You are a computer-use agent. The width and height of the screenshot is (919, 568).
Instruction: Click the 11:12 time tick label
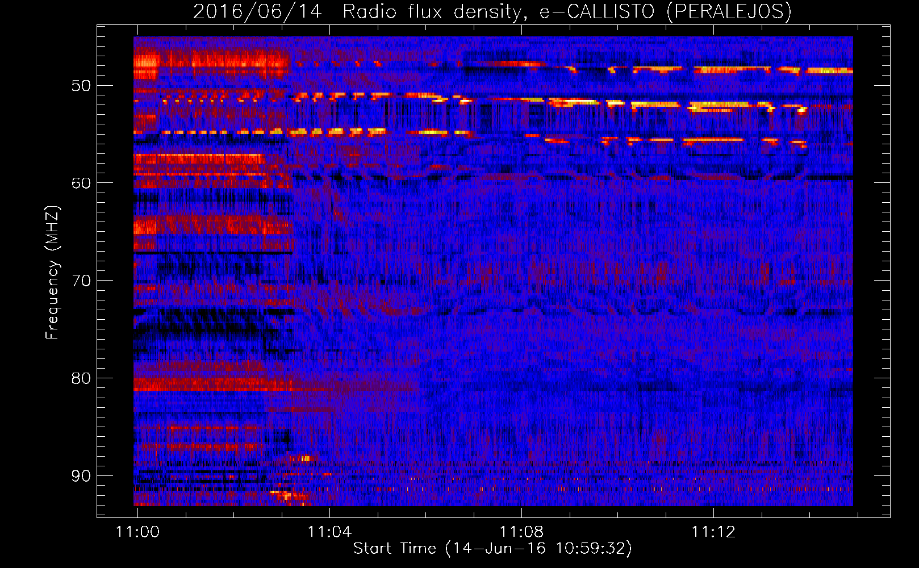pyautogui.click(x=713, y=532)
